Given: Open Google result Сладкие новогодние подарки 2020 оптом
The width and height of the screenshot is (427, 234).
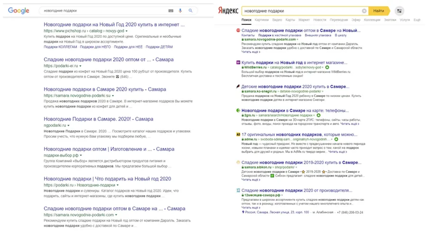Looking at the screenshot, I should [x=108, y=60].
